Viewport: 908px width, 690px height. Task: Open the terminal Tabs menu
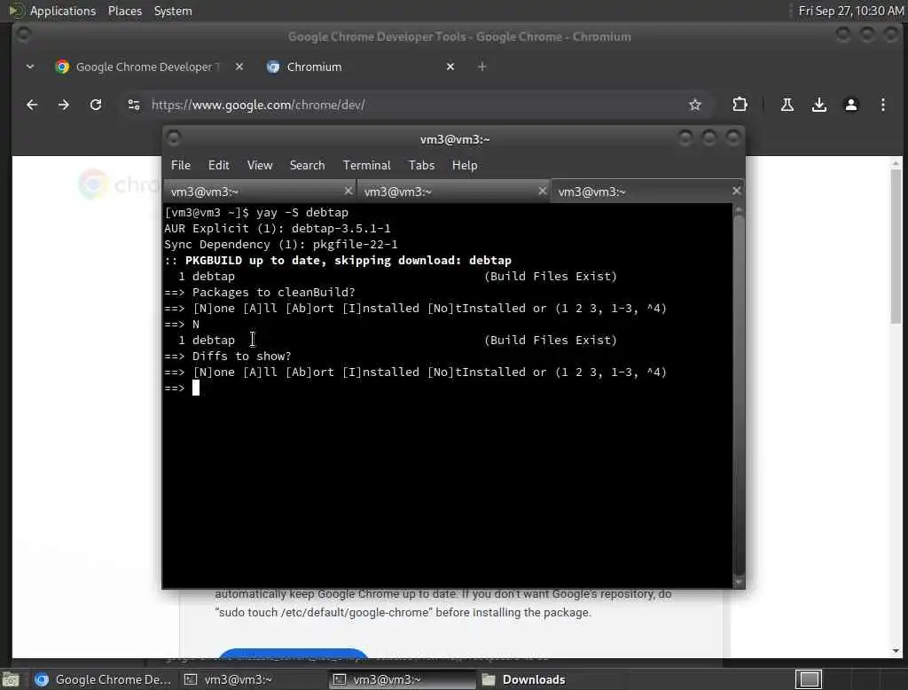[421, 165]
